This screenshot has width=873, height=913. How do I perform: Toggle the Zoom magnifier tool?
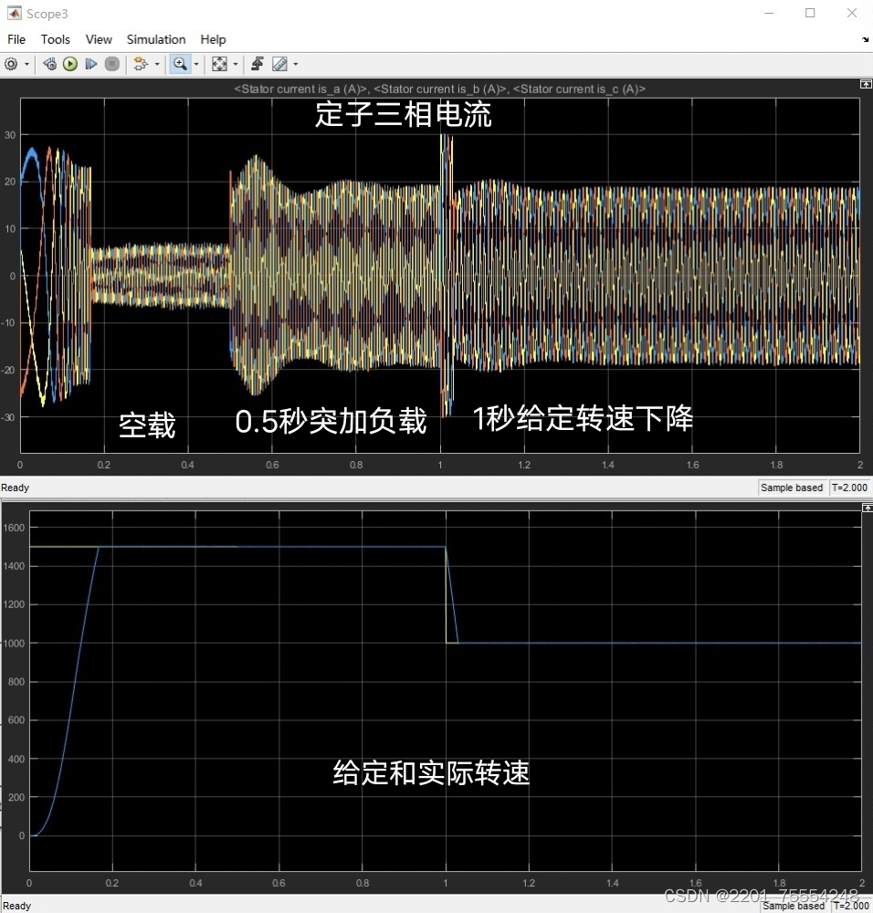180,64
